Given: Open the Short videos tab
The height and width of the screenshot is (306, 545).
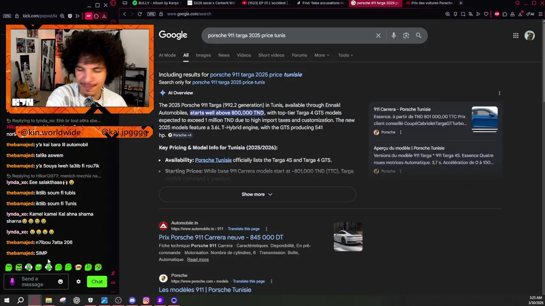Looking at the screenshot, I should pos(271,55).
